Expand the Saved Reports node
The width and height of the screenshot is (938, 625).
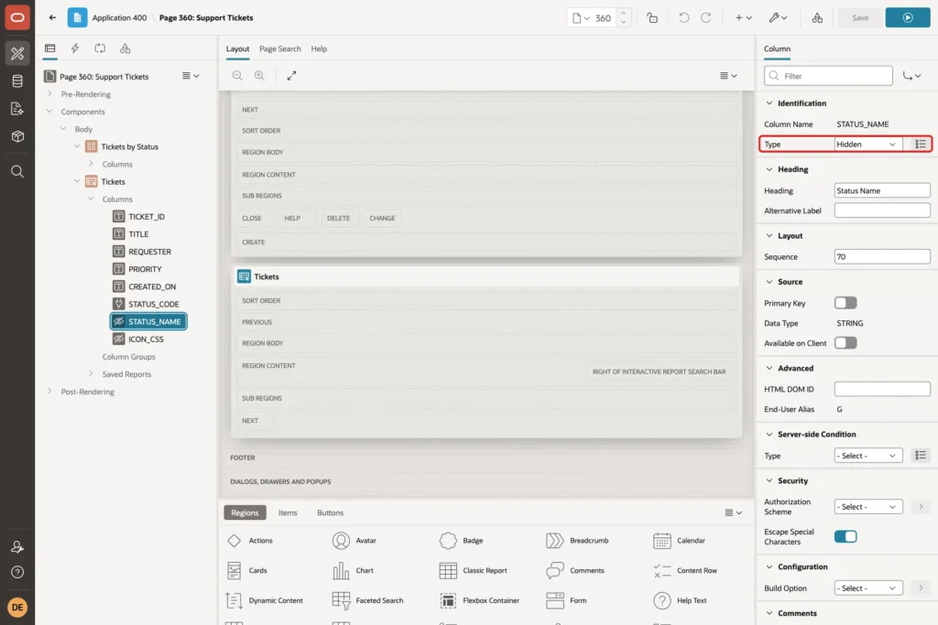coord(91,374)
